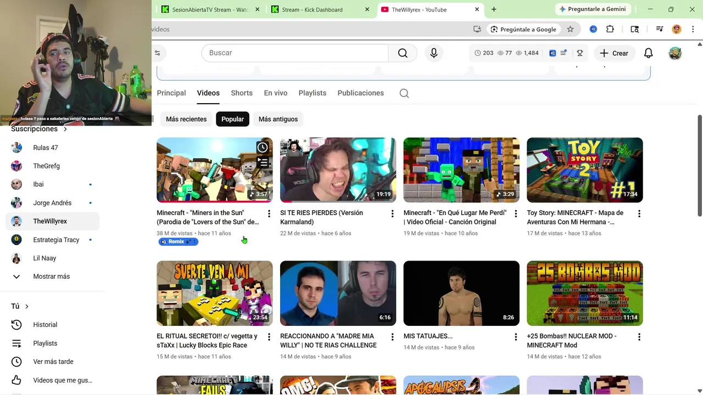Open options for EL RITUAL SECRETO video
Image resolution: width=703 pixels, height=395 pixels.
pyautogui.click(x=269, y=337)
